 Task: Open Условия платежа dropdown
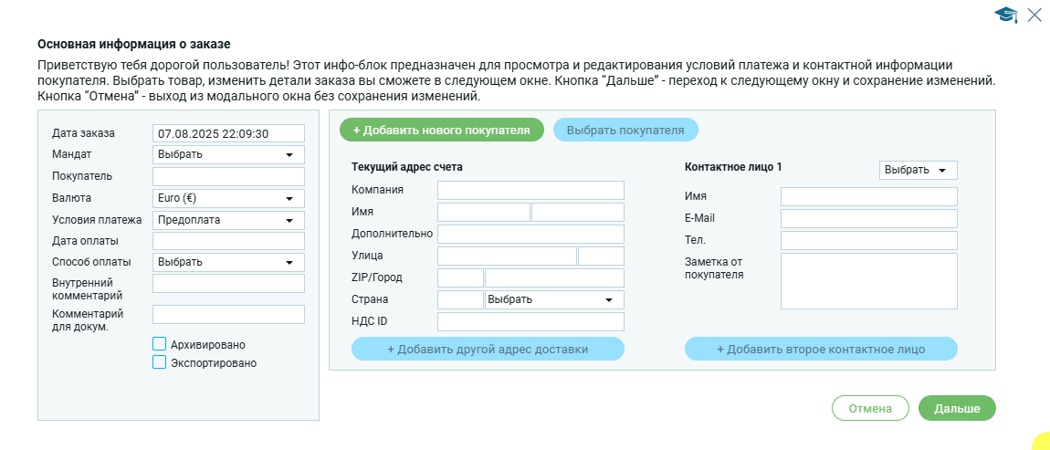point(228,220)
